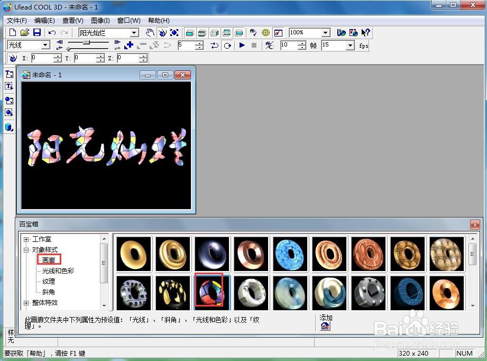
Task: Stop the animation playback
Action: 254,45
